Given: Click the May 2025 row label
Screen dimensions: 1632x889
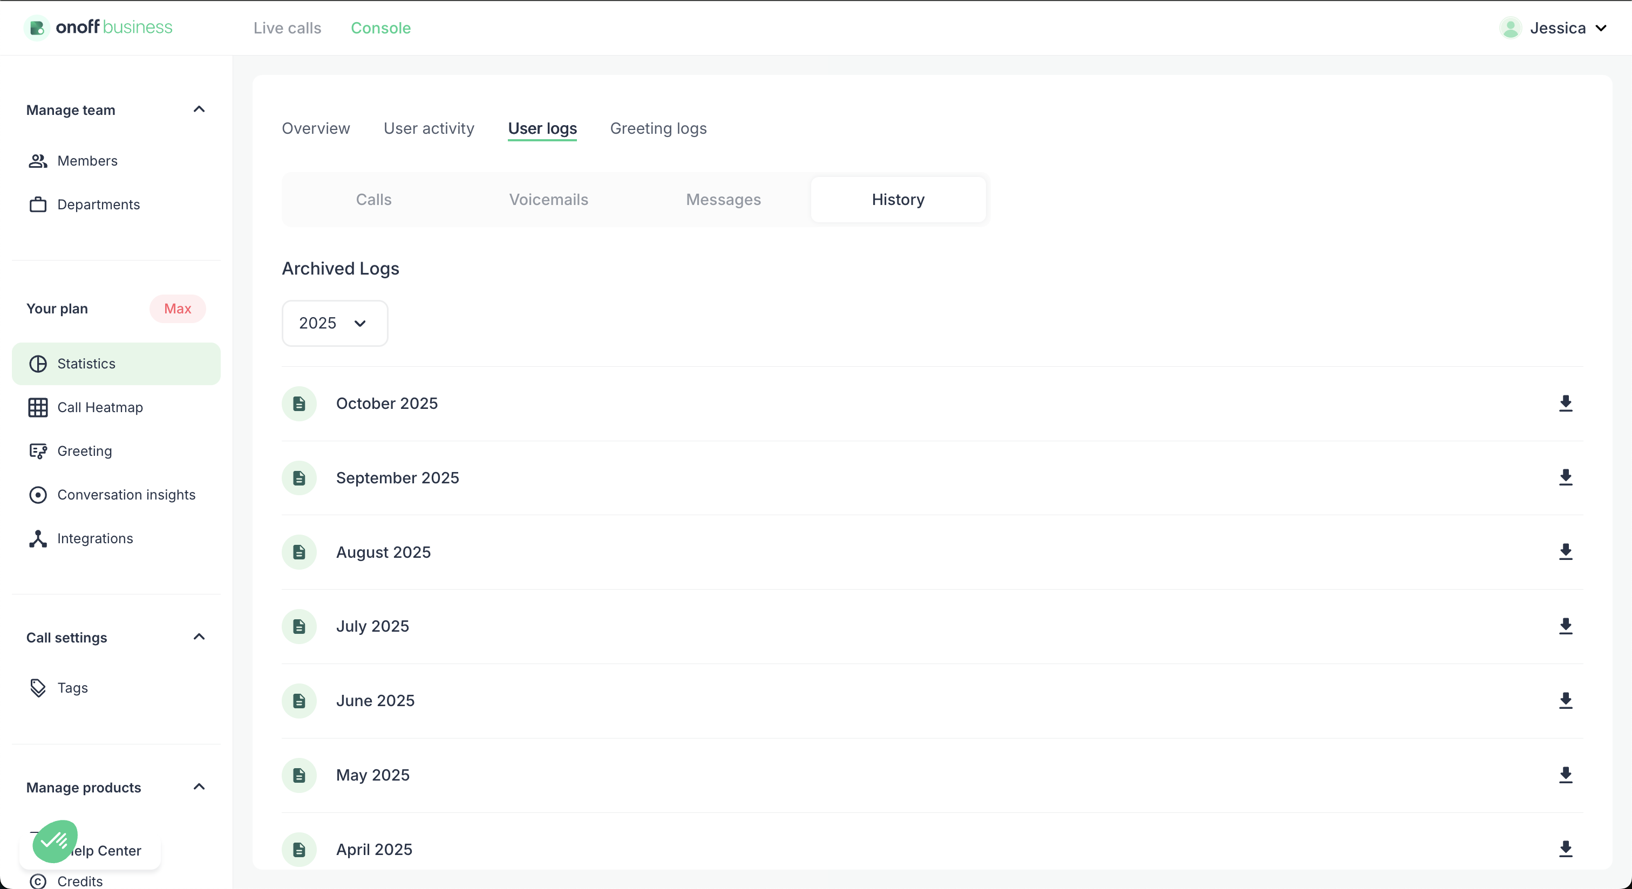Looking at the screenshot, I should pos(372,775).
